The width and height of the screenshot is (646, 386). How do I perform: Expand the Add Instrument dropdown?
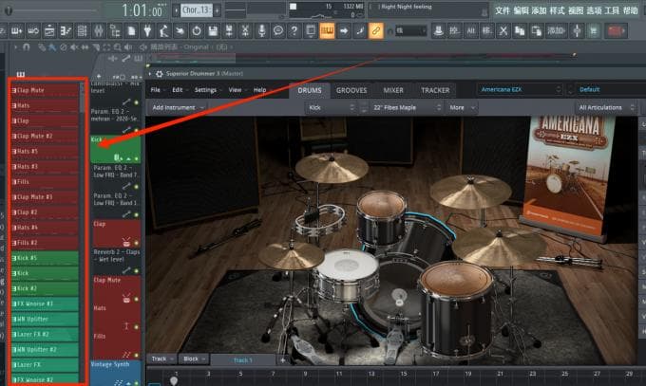coord(178,107)
